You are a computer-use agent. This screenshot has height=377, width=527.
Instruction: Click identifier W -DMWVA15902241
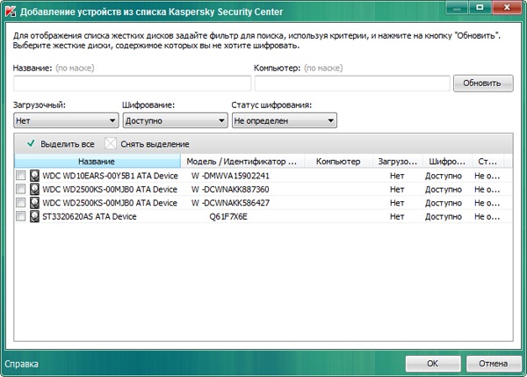pyautogui.click(x=230, y=176)
